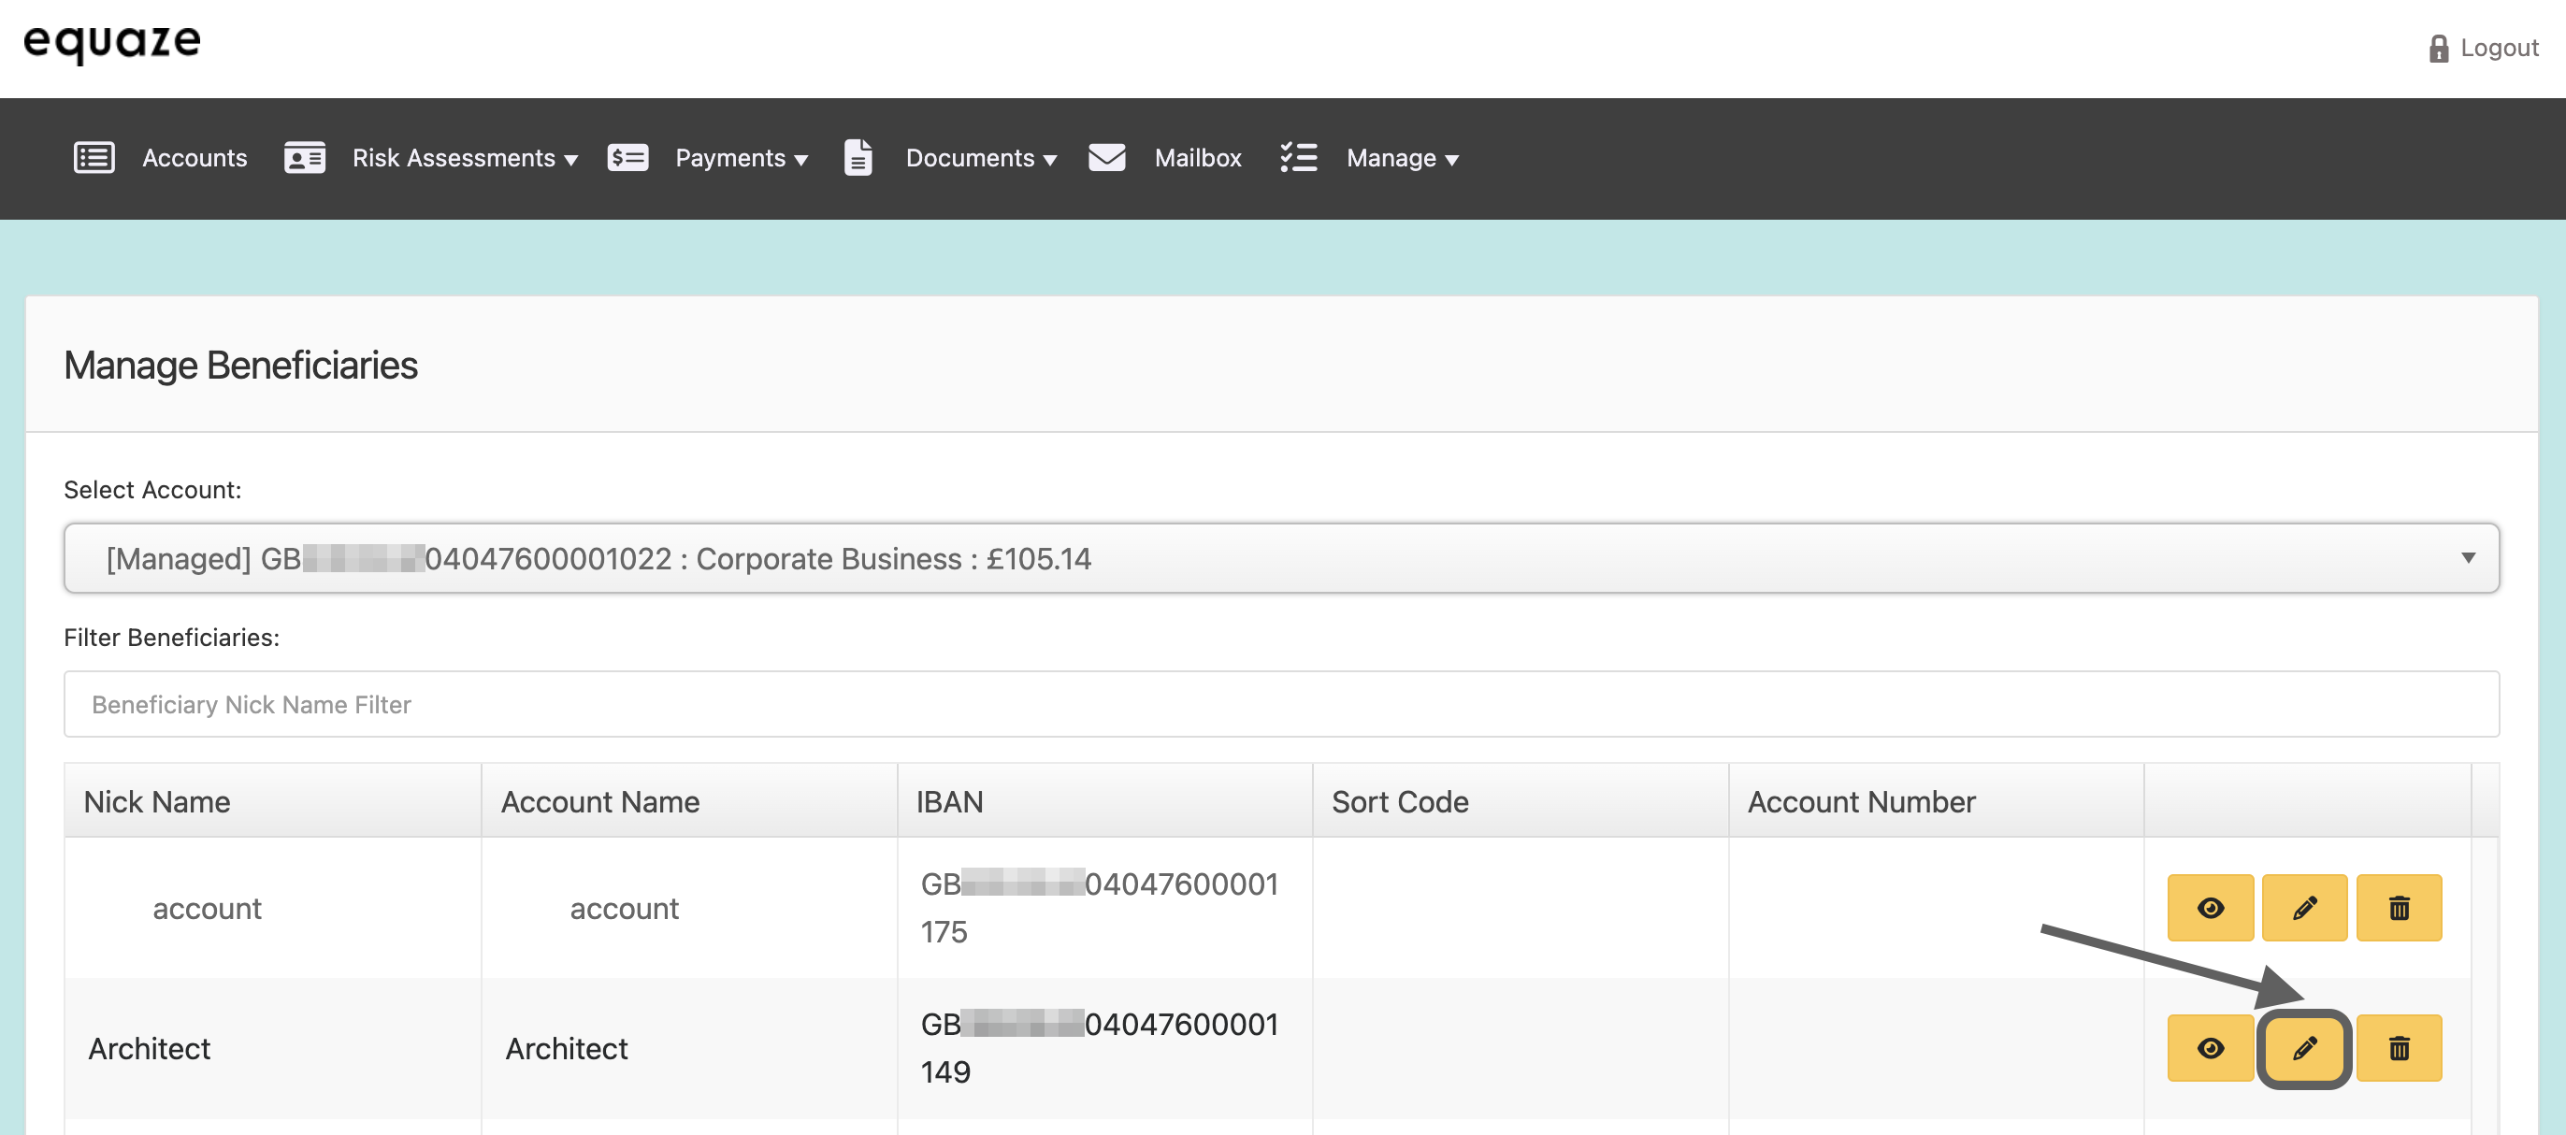Delete the 'account' beneficiary row
Screen dimensions: 2566x1135
tap(2399, 907)
